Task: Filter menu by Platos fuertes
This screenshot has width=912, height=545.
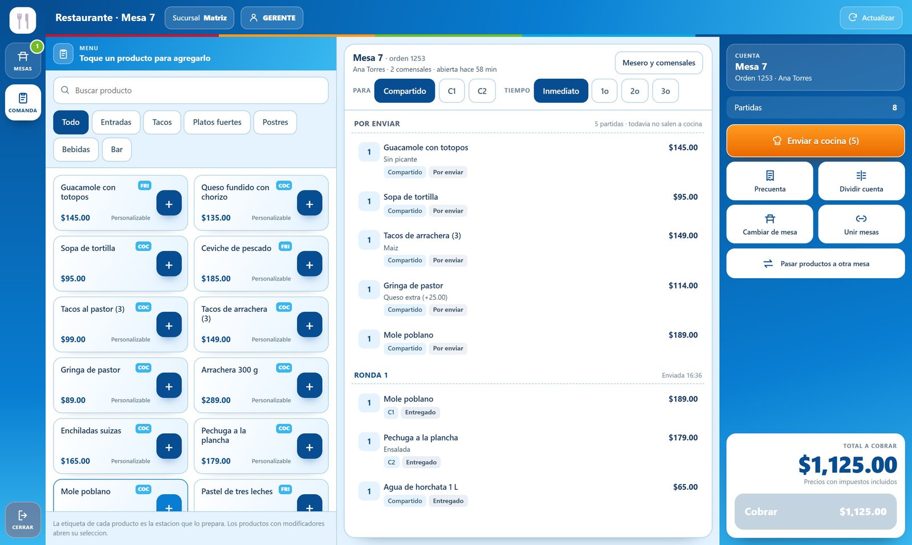Action: point(217,122)
